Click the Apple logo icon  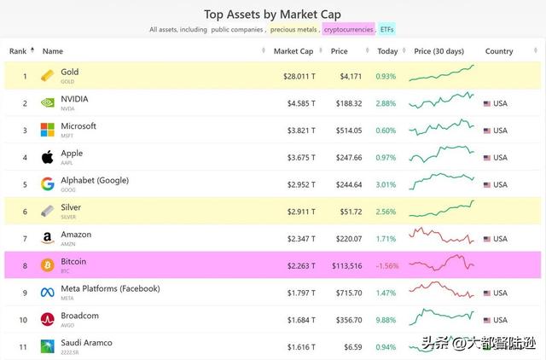click(48, 157)
